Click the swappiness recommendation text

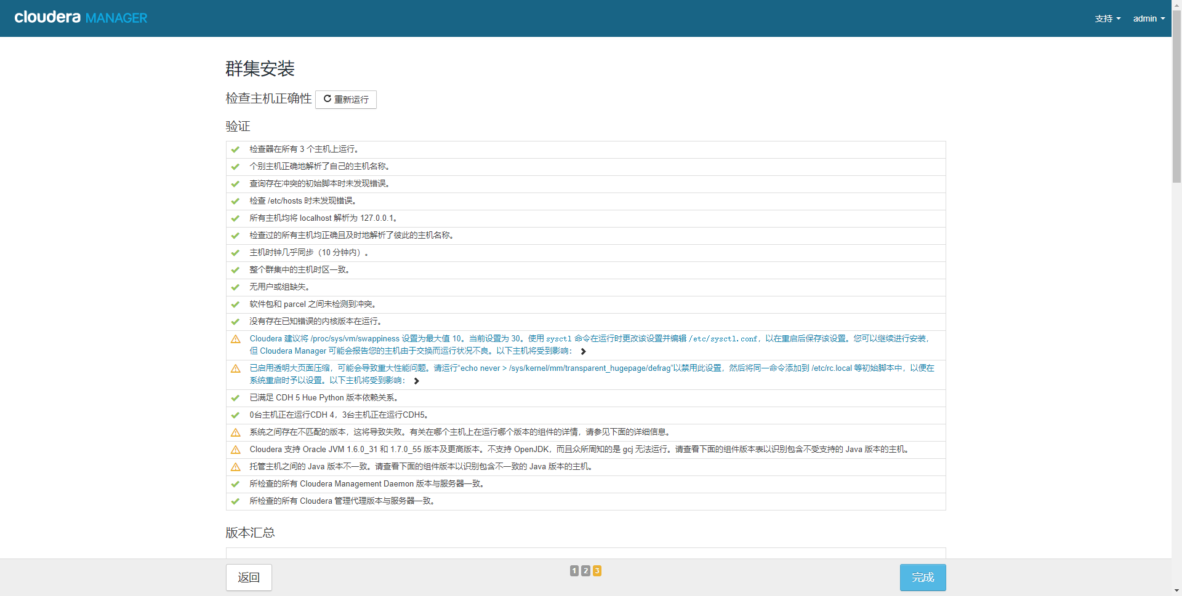pos(589,344)
